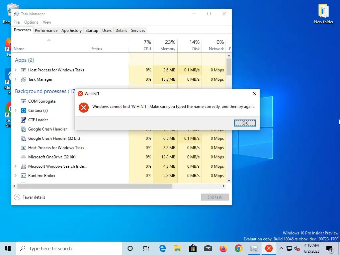Click Host Process for Windows Tasks icon under Apps
This screenshot has width=340, height=255.
coord(24,70)
